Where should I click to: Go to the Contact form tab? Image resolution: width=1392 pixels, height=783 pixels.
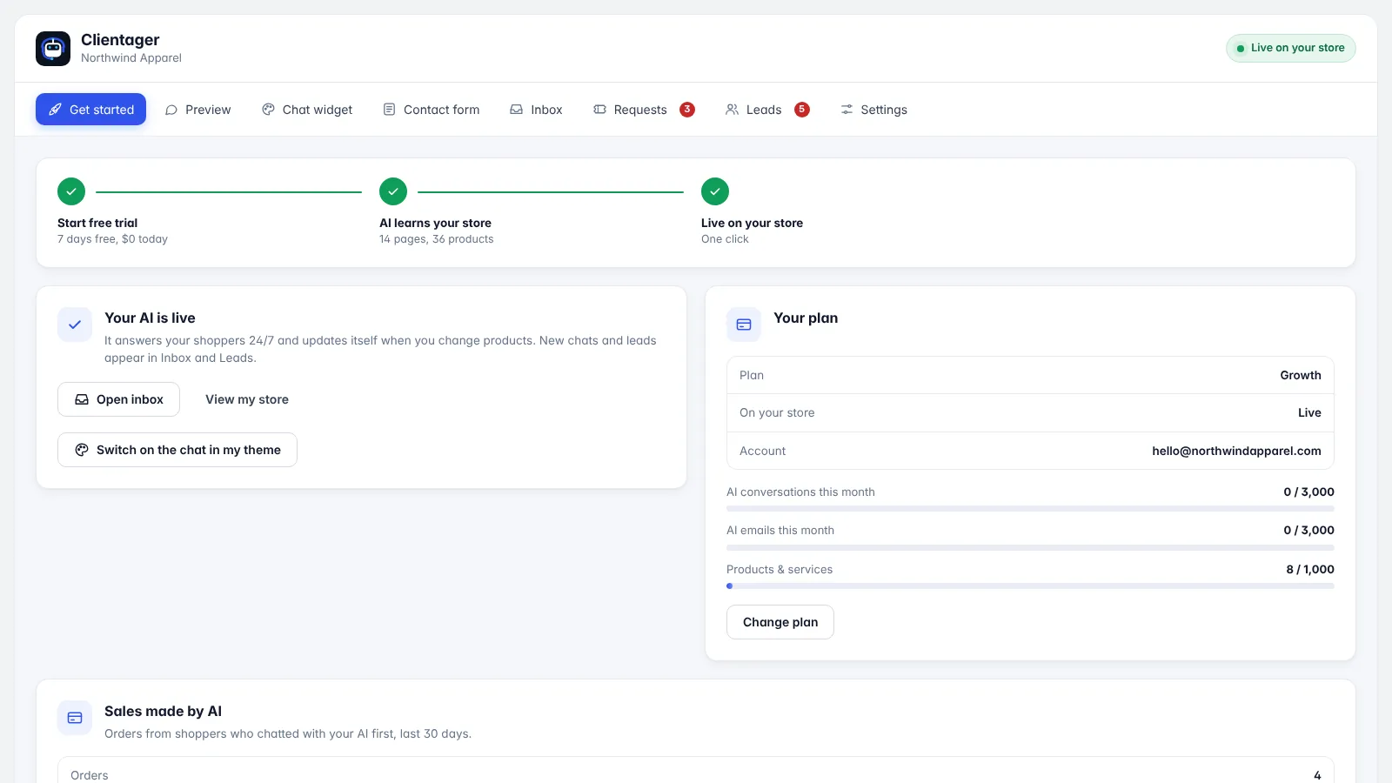[x=432, y=110]
